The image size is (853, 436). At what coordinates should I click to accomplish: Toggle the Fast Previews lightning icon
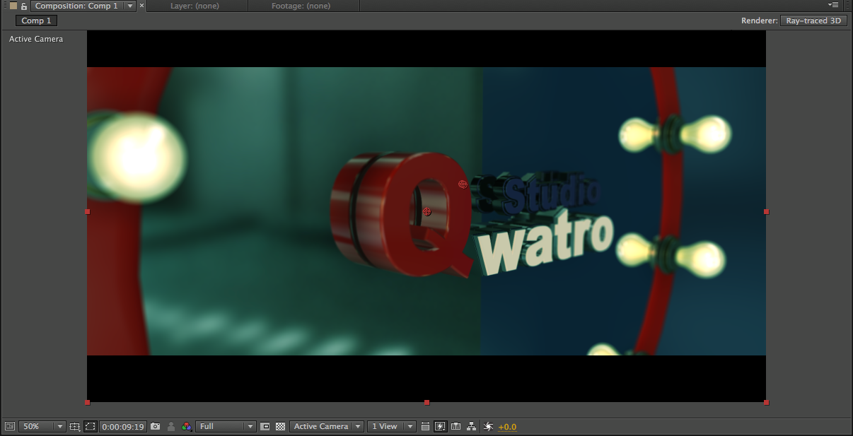coord(441,427)
